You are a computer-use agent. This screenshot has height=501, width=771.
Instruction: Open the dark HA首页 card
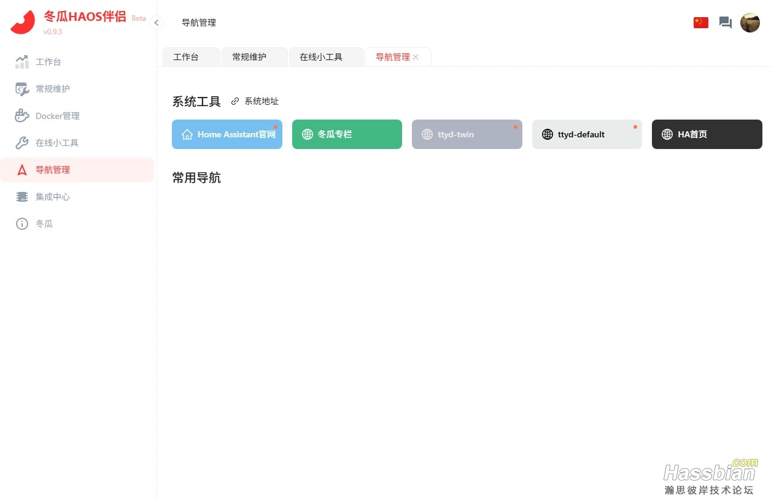[707, 134]
